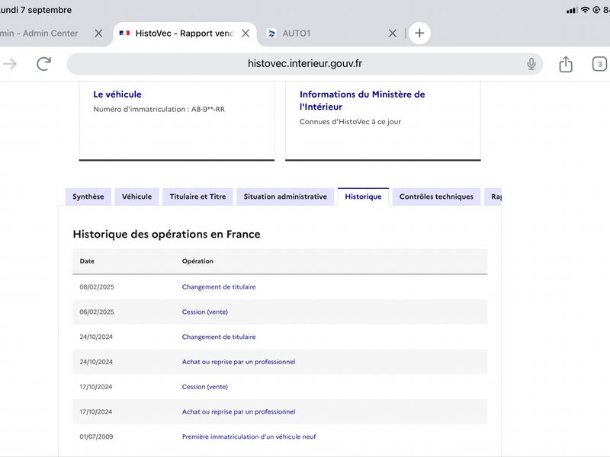This screenshot has height=457, width=610.
Task: Open the Synthèse tab
Action: 88,197
